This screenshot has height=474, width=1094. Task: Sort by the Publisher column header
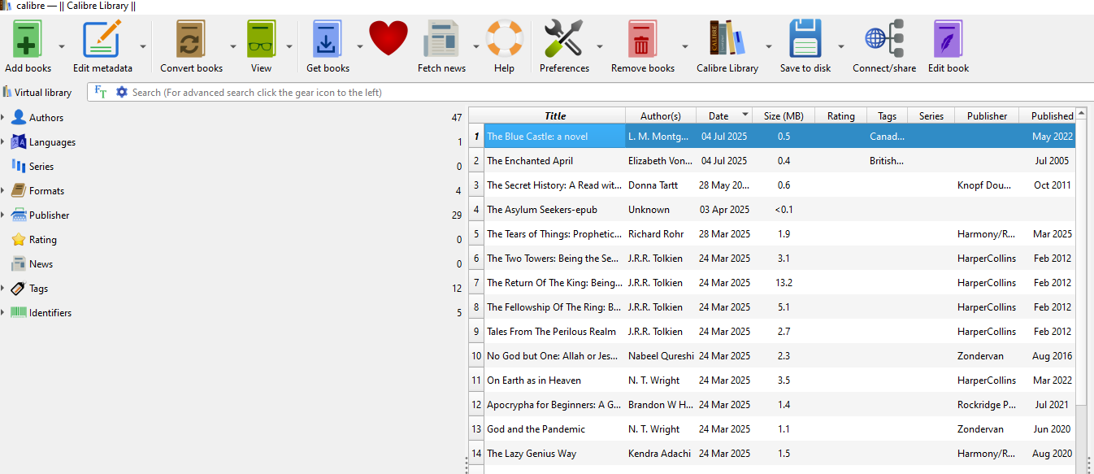[987, 115]
